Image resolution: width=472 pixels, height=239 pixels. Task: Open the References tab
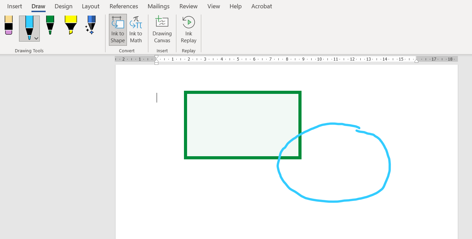(x=124, y=6)
